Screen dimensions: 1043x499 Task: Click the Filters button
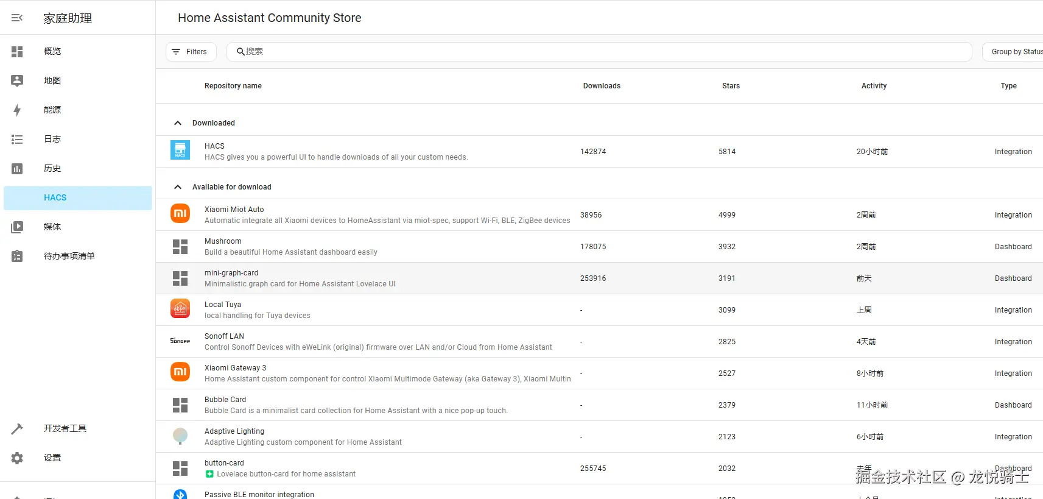point(190,52)
